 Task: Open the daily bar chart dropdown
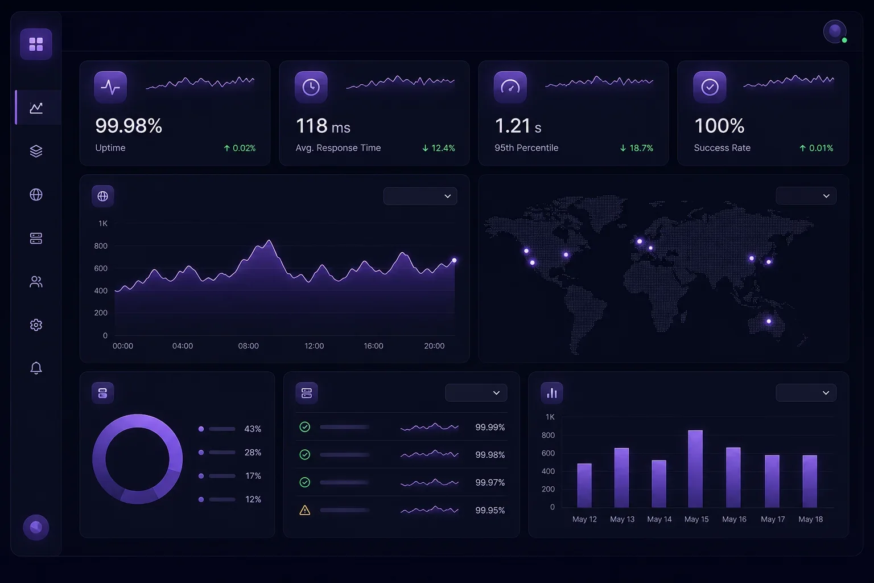[806, 393]
